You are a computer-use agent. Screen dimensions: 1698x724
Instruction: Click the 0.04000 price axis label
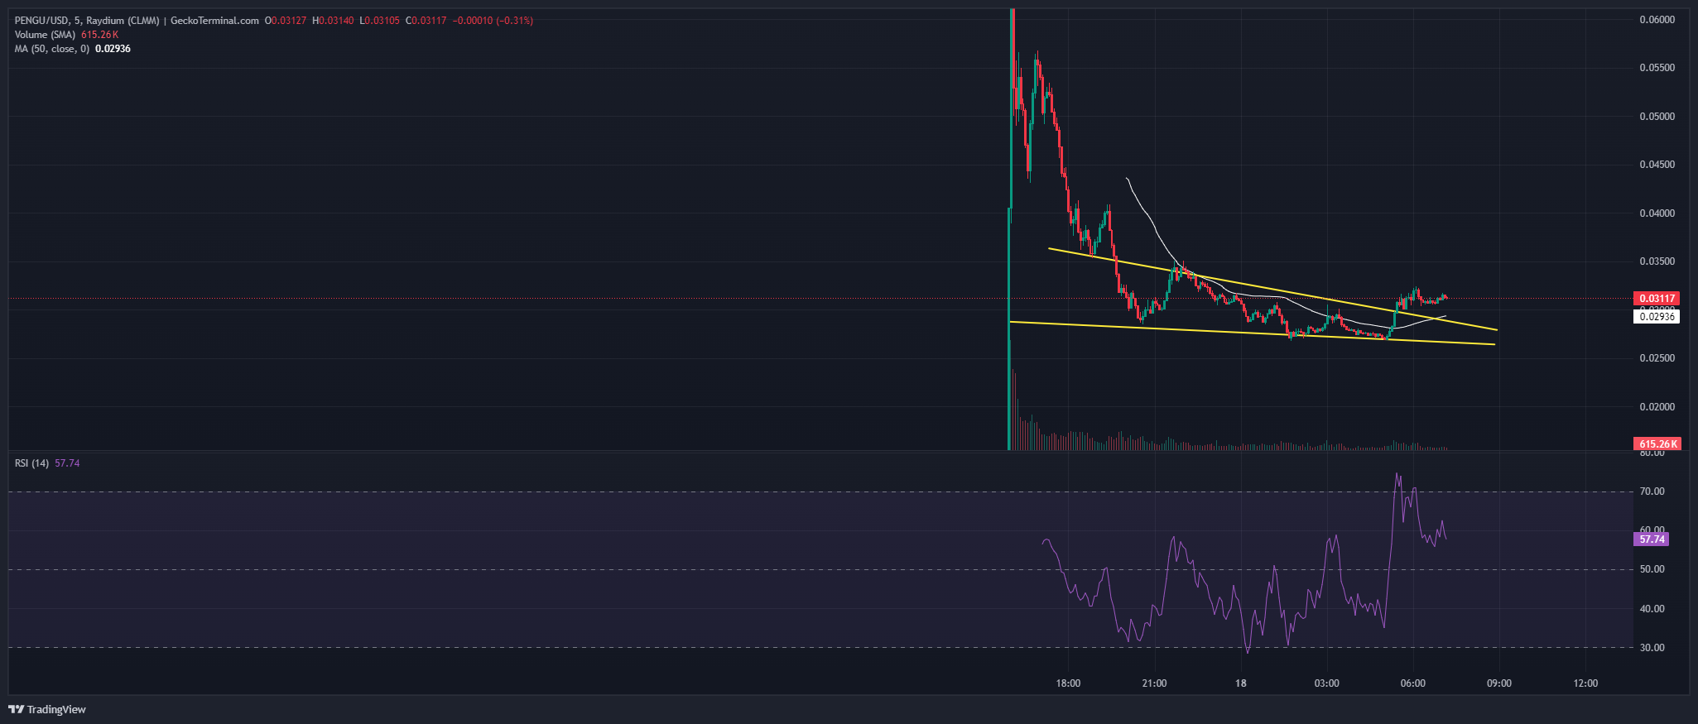(1657, 213)
